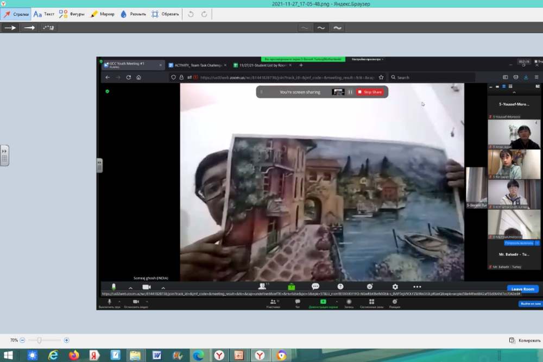Click the Сессионные залы breakout rooms icon
The height and width of the screenshot is (362, 543).
(x=371, y=303)
